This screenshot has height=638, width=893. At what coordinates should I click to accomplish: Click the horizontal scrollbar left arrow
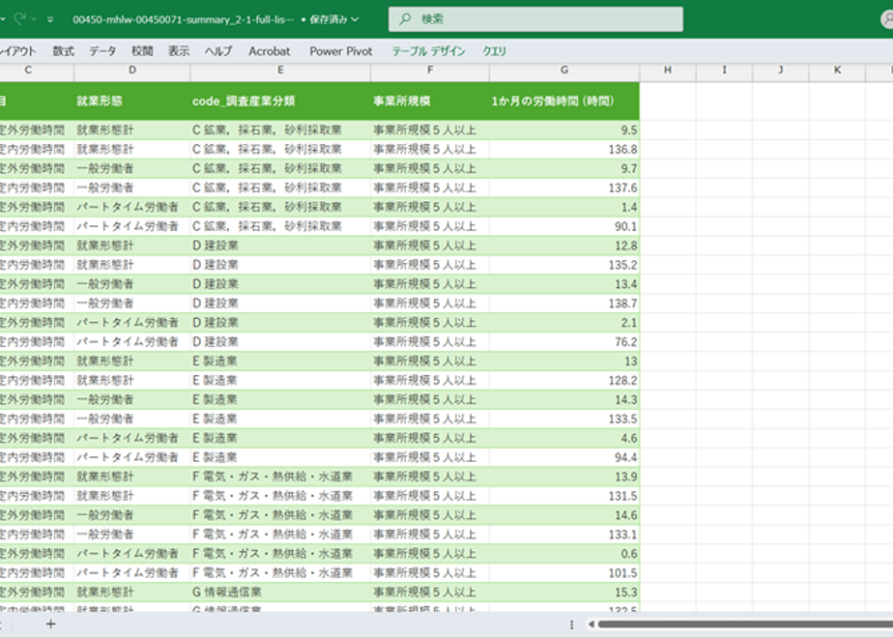(x=591, y=624)
